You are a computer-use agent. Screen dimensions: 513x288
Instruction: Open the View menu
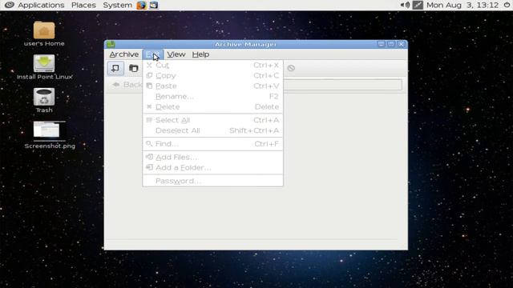pyautogui.click(x=176, y=54)
